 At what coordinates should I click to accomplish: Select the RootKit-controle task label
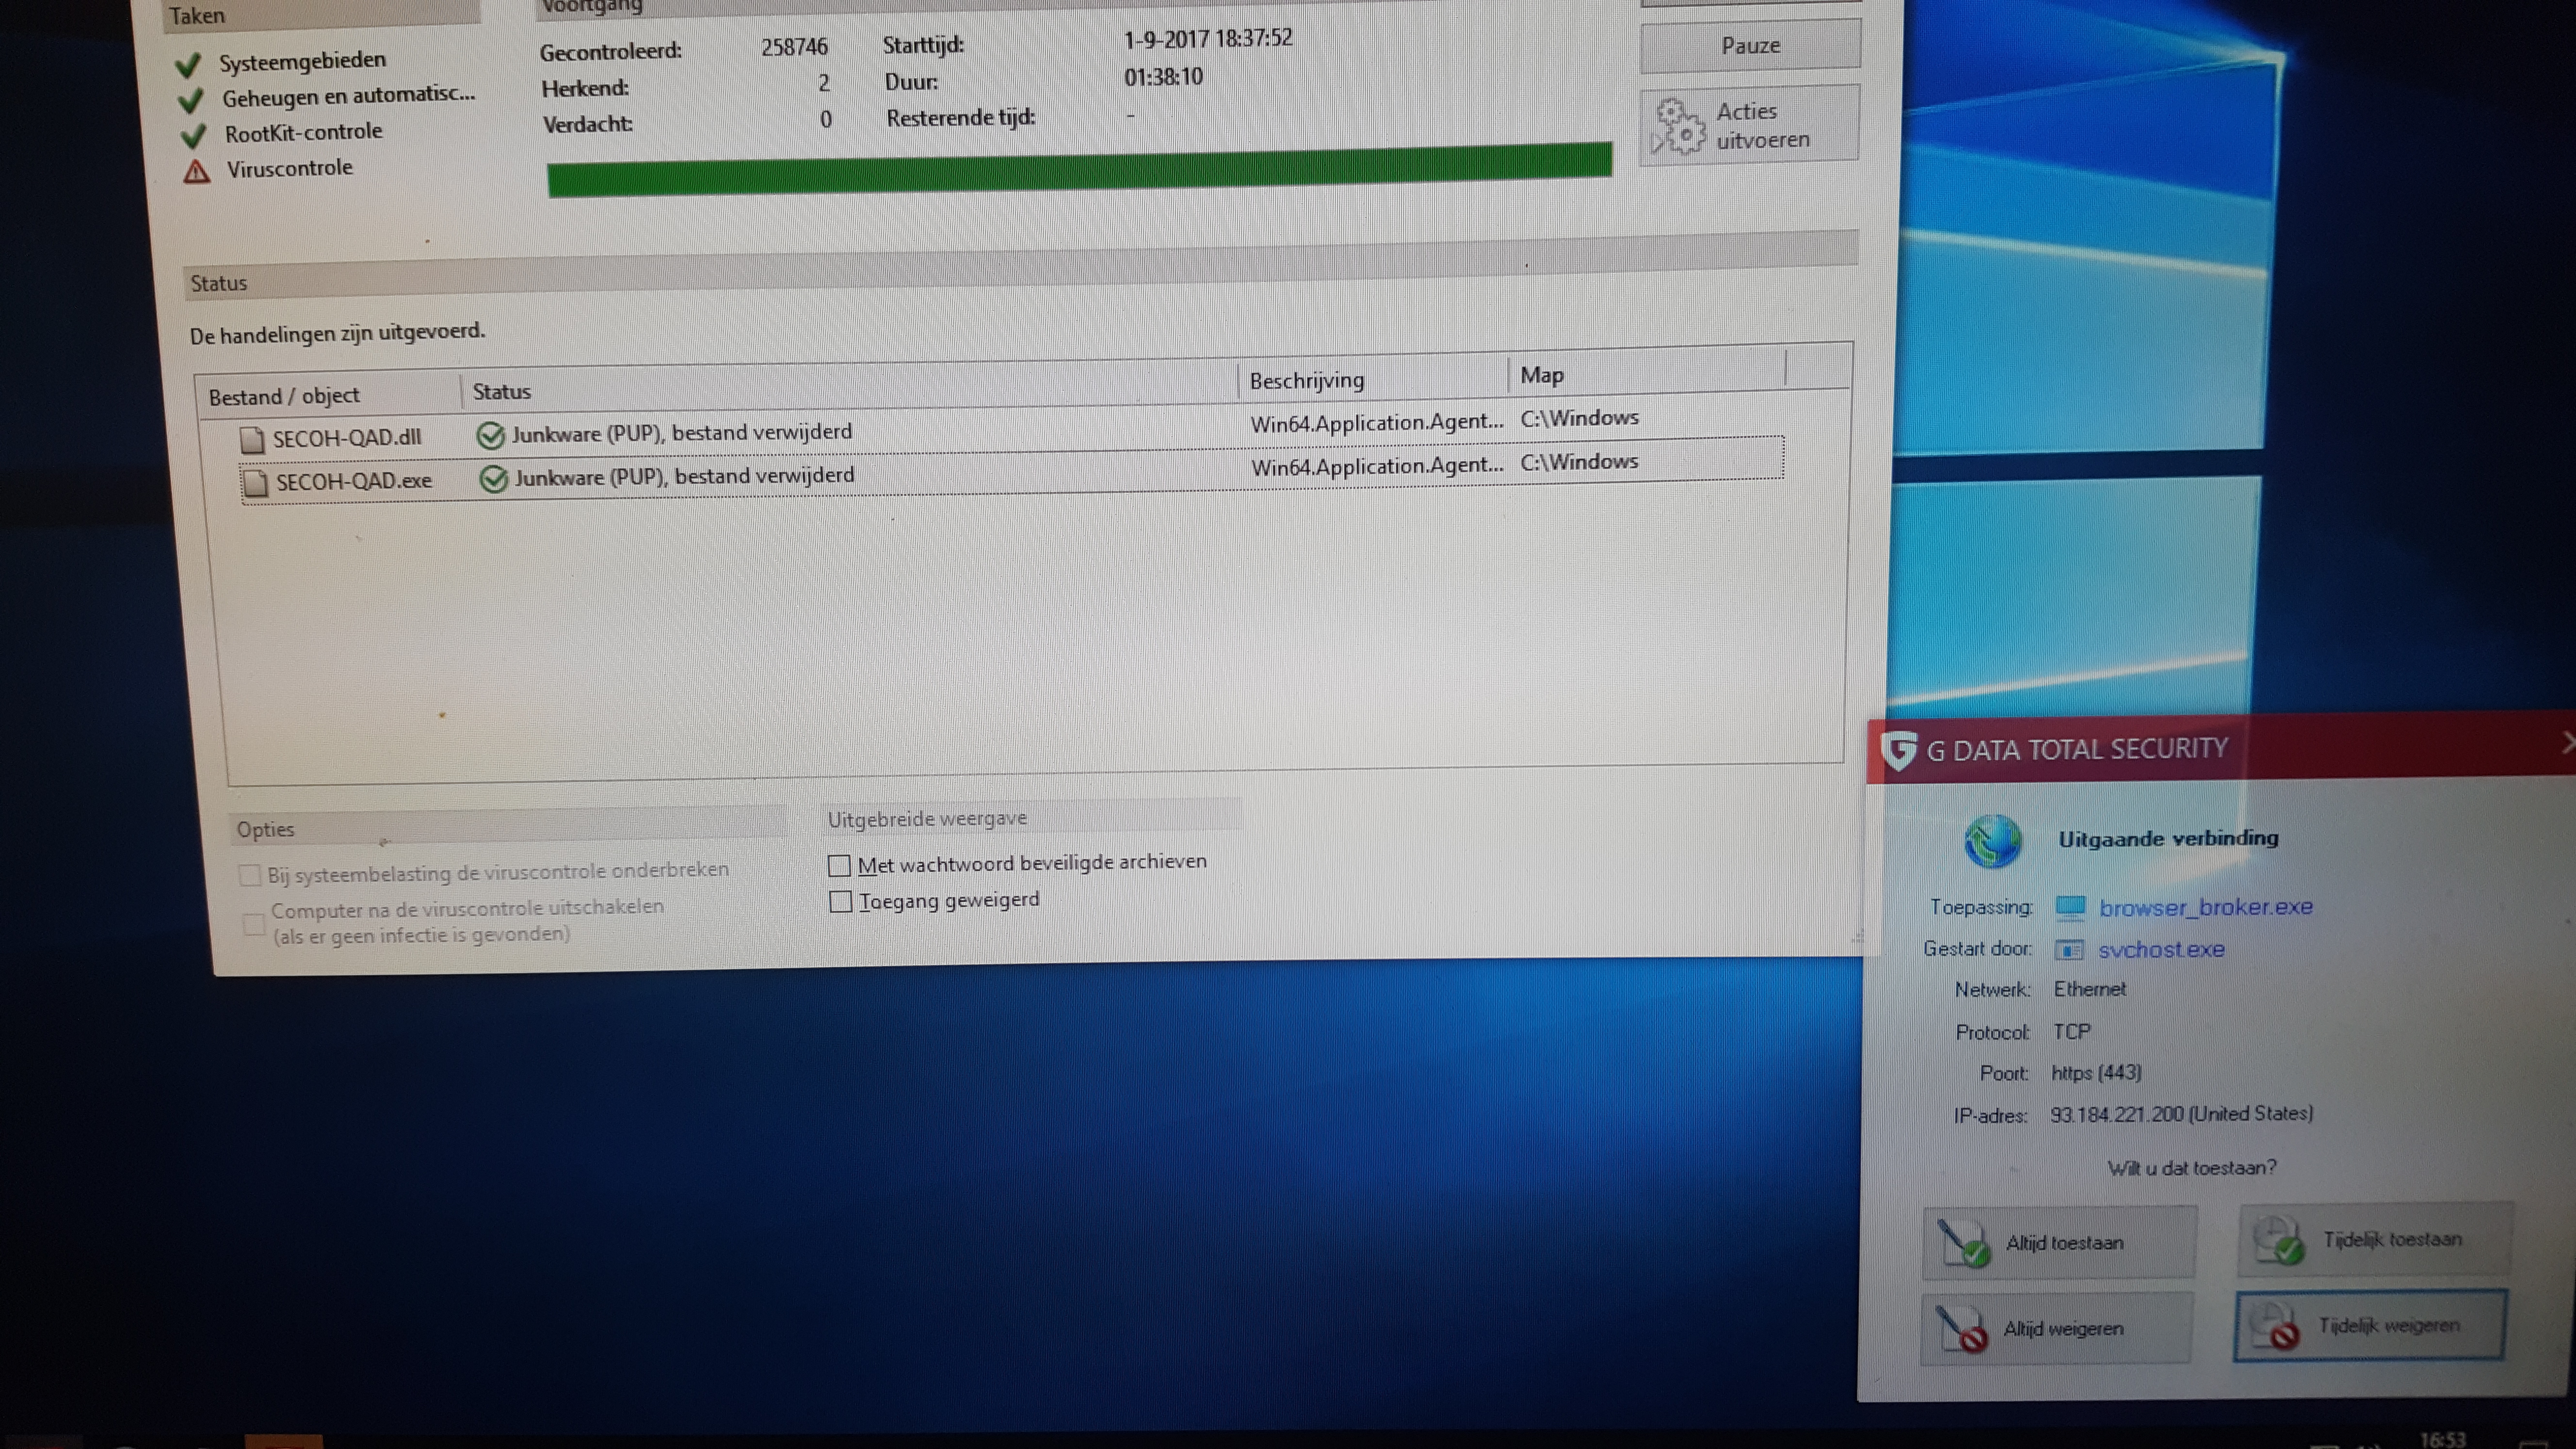[x=303, y=132]
